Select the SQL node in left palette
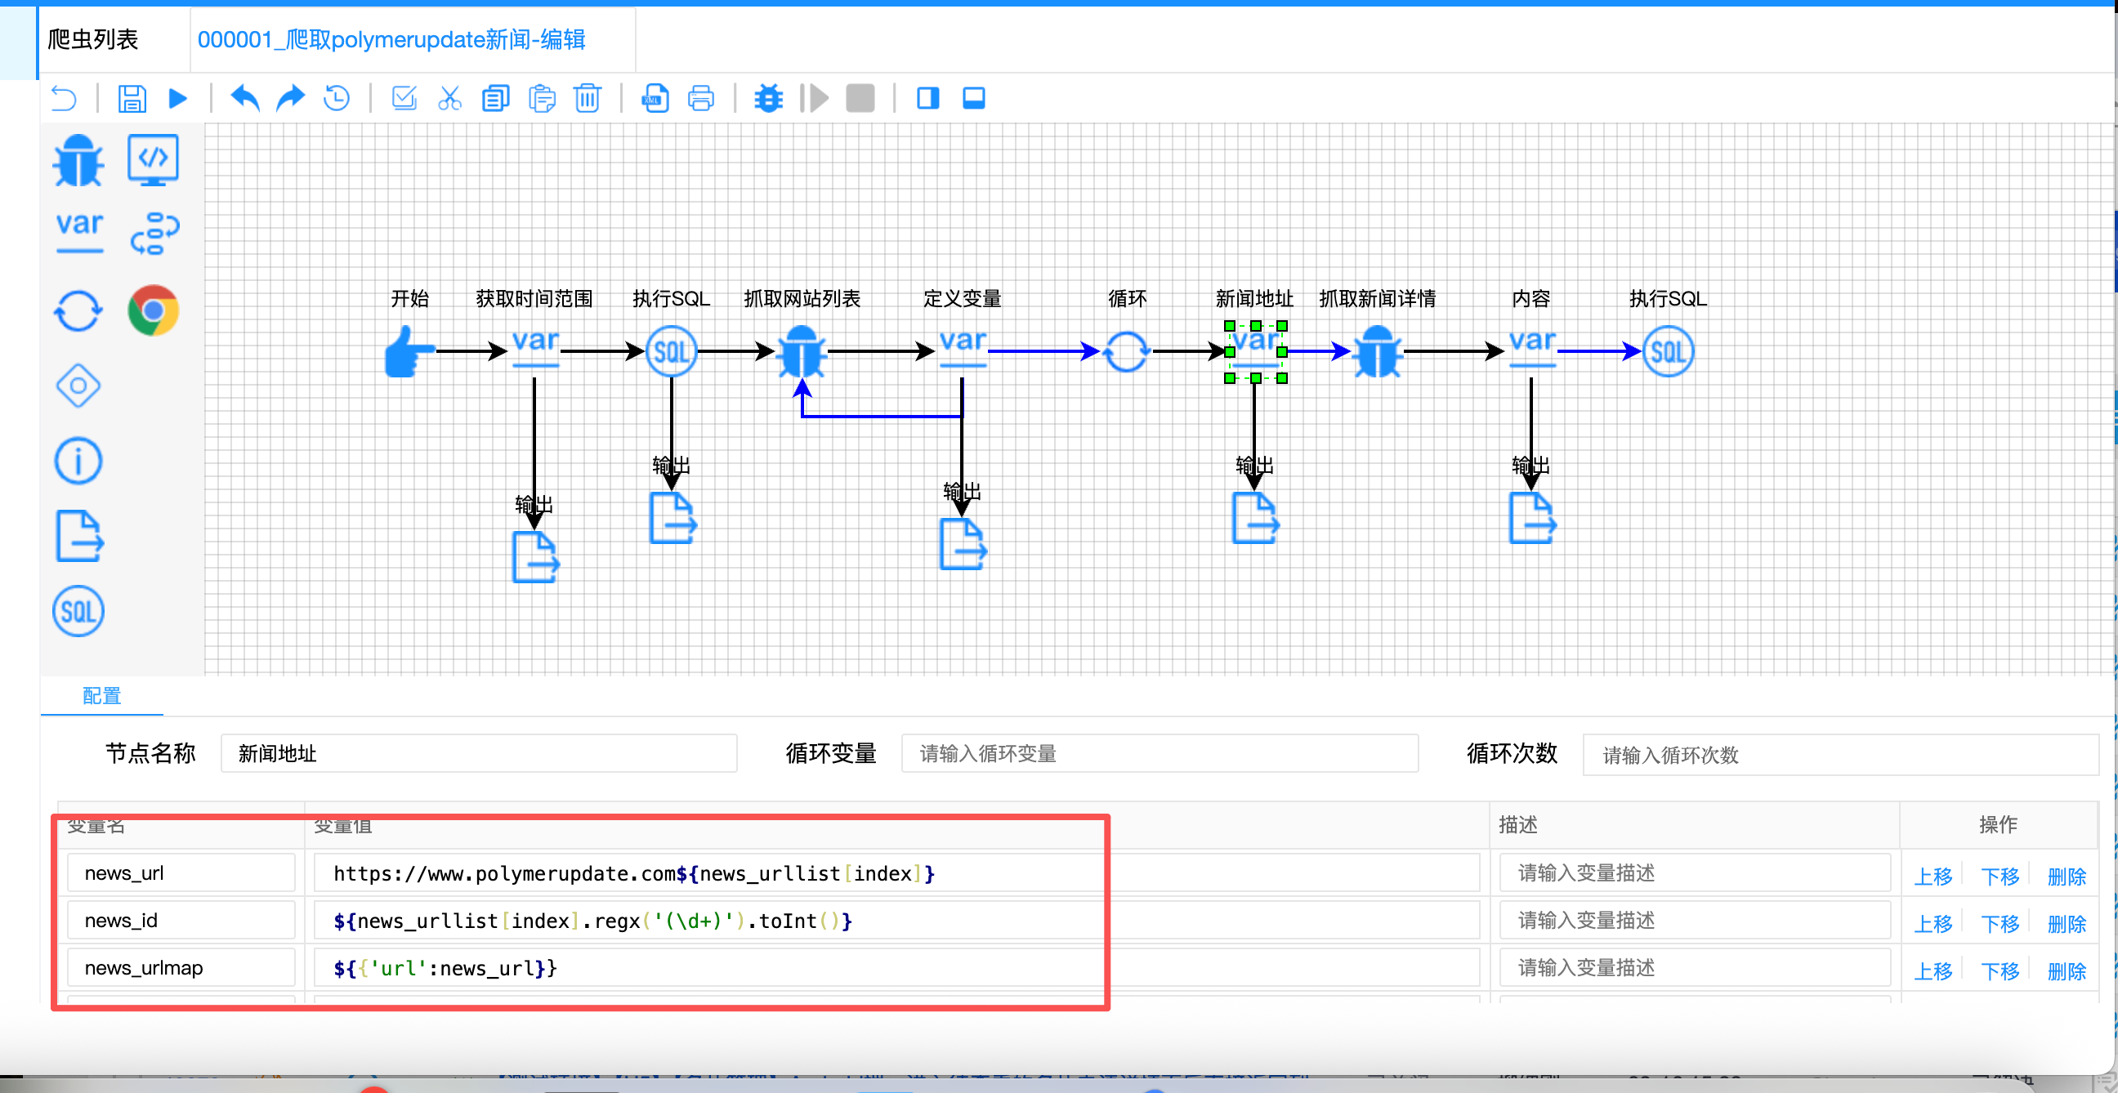2118x1093 pixels. [78, 611]
